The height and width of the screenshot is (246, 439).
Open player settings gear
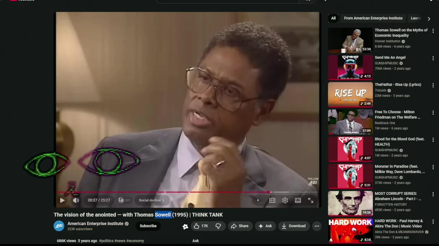(x=285, y=201)
